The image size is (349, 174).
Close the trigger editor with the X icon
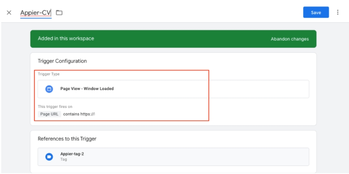point(9,13)
